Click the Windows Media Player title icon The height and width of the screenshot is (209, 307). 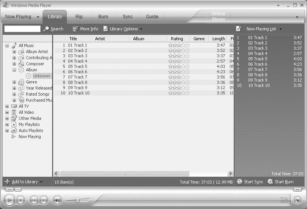[6, 5]
